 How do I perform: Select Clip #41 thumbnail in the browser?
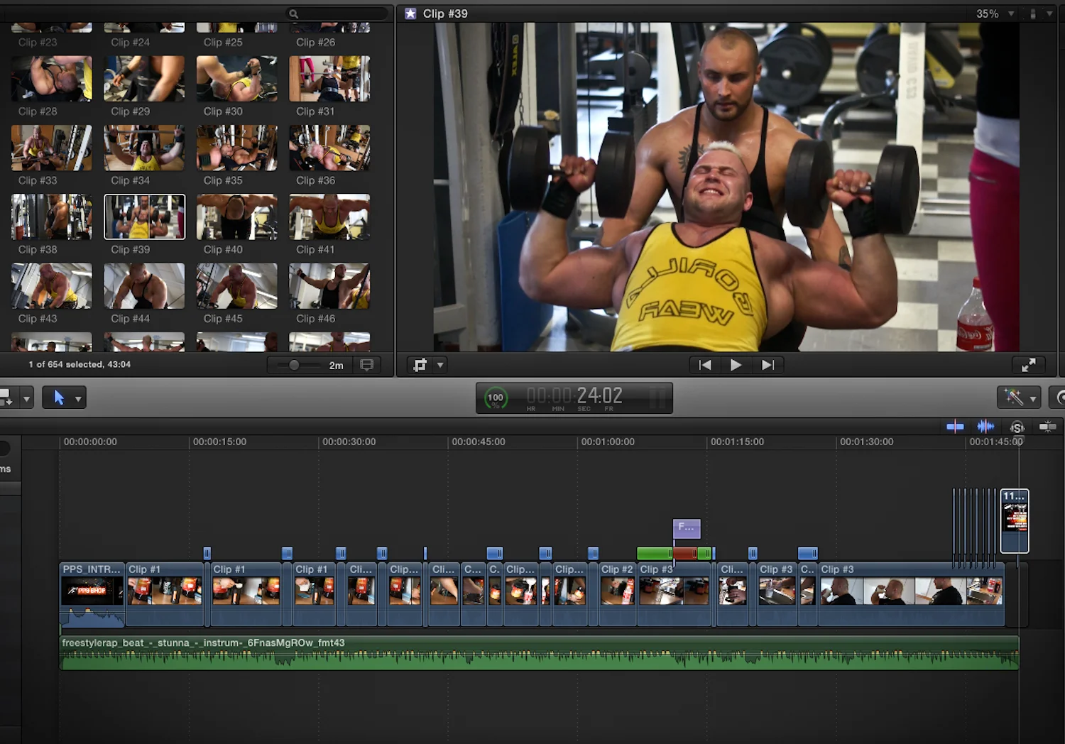click(x=329, y=217)
